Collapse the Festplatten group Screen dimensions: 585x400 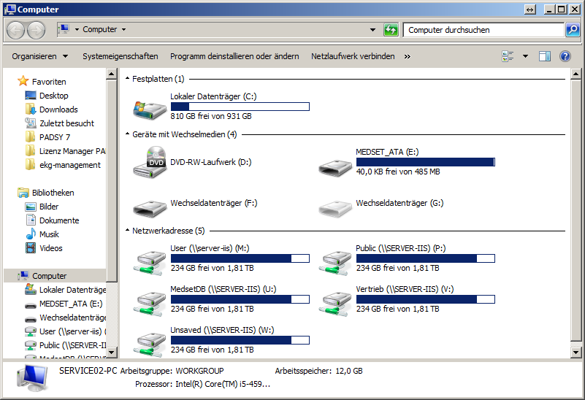coord(127,79)
